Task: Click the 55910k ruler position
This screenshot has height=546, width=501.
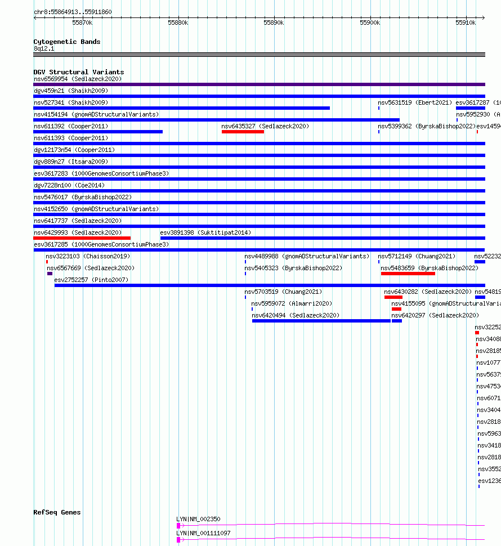Action: click(466, 23)
